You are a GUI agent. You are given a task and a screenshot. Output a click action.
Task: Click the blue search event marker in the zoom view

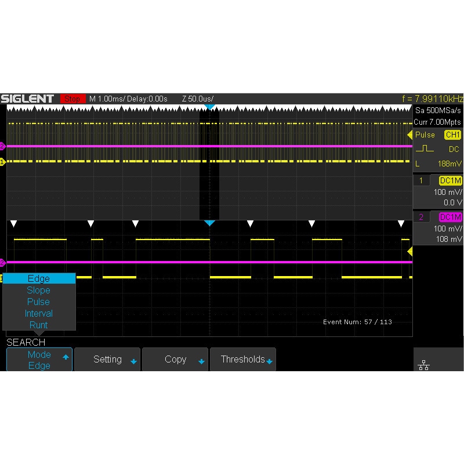209,223
